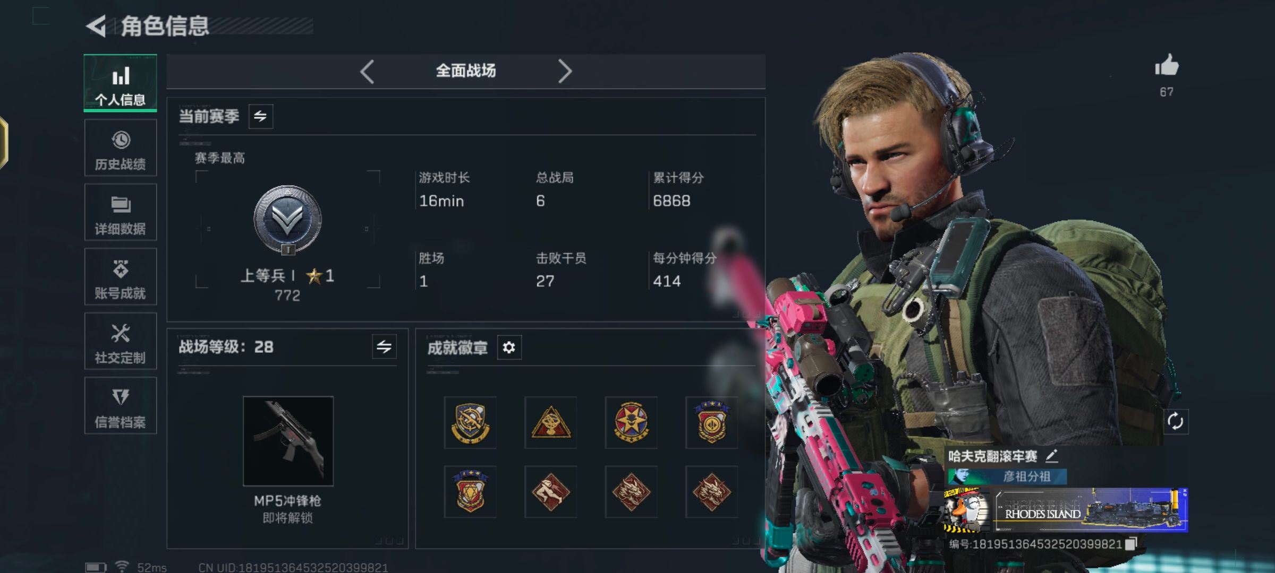Switch to previous mode with left chevron

(367, 71)
